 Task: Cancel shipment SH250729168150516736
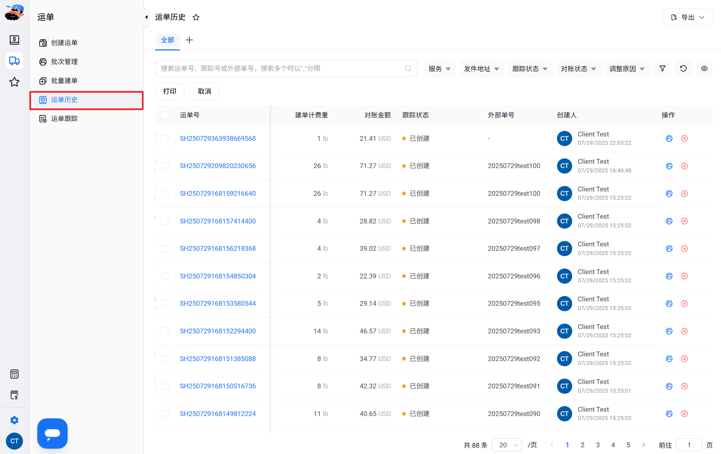pyautogui.click(x=684, y=386)
